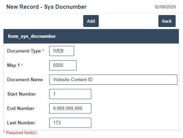Click the Required field(s) note
Image resolution: width=183 pixels, height=138 pixels.
[20, 133]
